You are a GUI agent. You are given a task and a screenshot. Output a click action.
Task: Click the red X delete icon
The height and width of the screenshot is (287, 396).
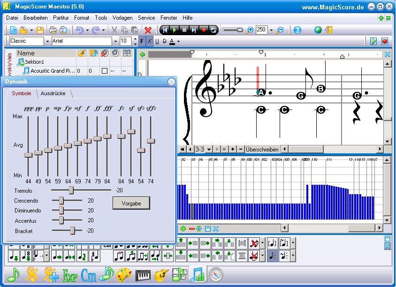(x=148, y=30)
